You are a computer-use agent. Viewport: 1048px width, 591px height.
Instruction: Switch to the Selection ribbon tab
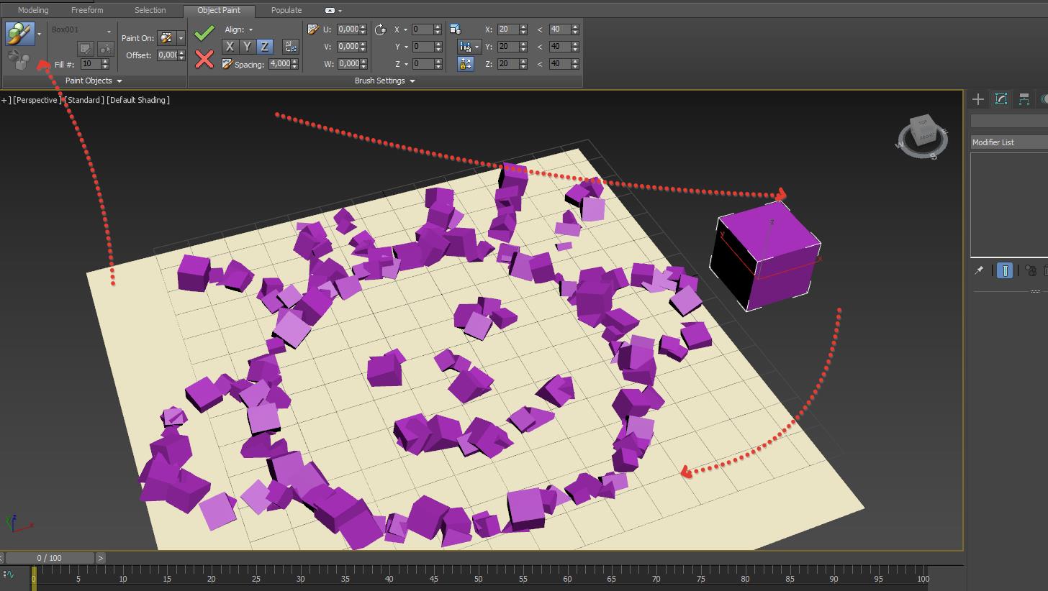click(150, 10)
